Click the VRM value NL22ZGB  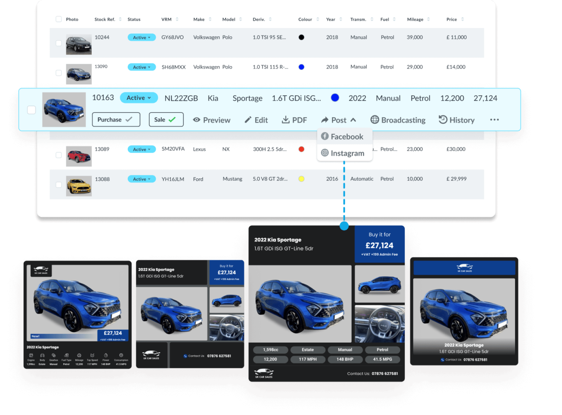181,98
